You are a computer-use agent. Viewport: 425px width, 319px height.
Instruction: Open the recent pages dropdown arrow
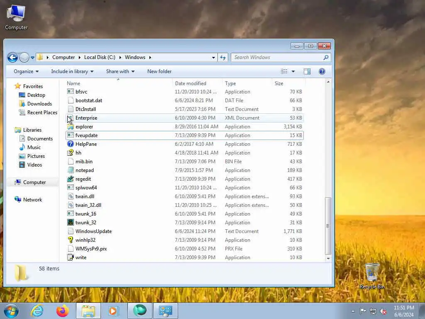pyautogui.click(x=32, y=57)
